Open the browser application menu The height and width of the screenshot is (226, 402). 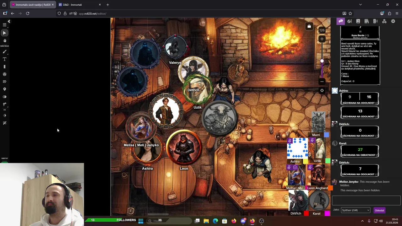tap(397, 13)
